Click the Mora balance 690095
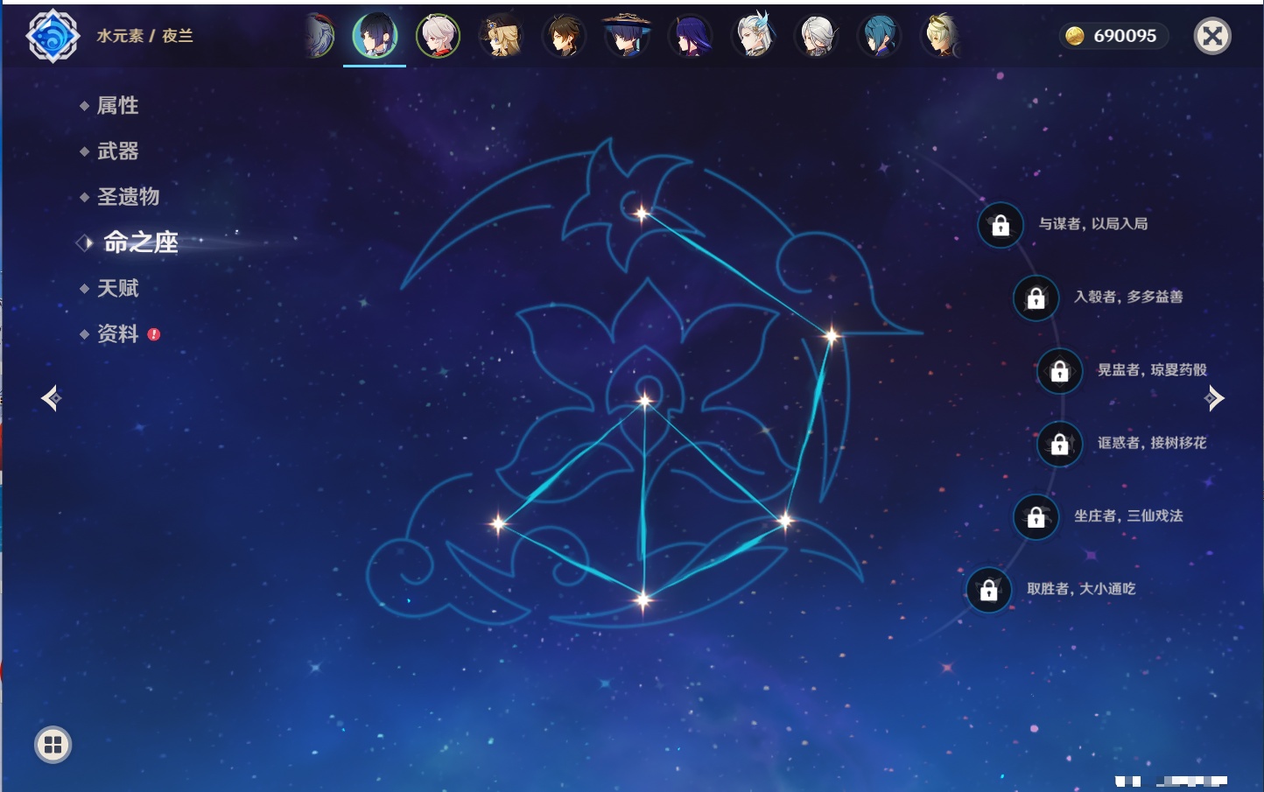This screenshot has height=792, width=1264. (x=1125, y=36)
